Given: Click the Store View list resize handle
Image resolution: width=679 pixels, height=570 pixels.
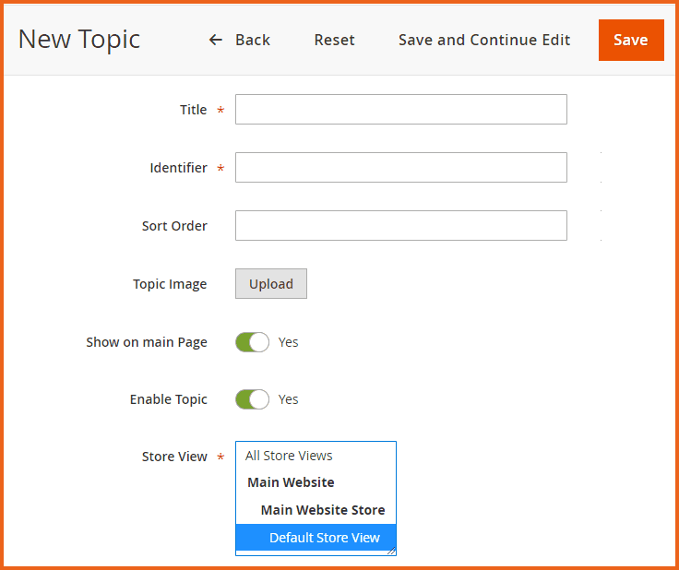Looking at the screenshot, I should click(391, 551).
